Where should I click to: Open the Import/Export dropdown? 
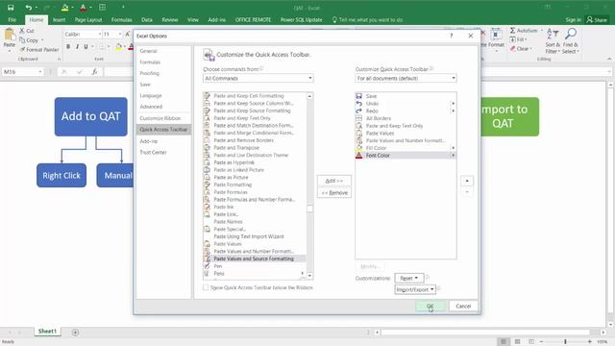coord(415,289)
